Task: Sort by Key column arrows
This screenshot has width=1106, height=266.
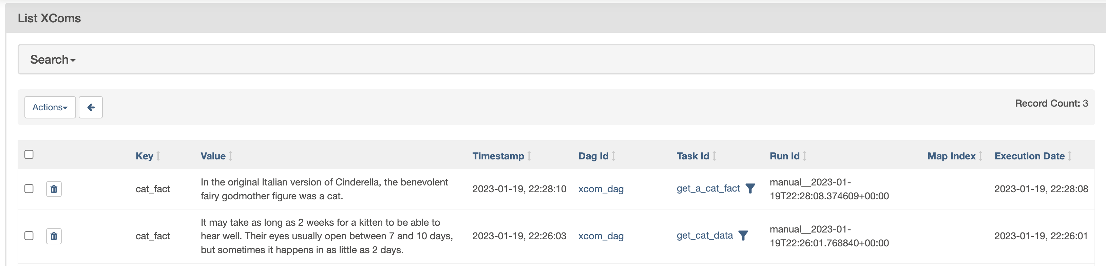Action: (x=158, y=156)
